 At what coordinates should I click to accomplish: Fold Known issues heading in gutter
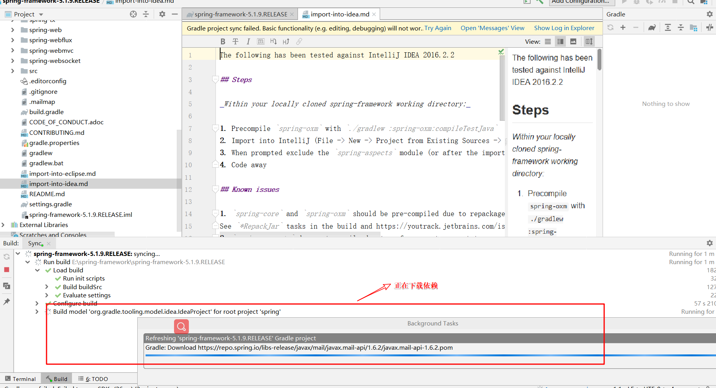(x=215, y=190)
